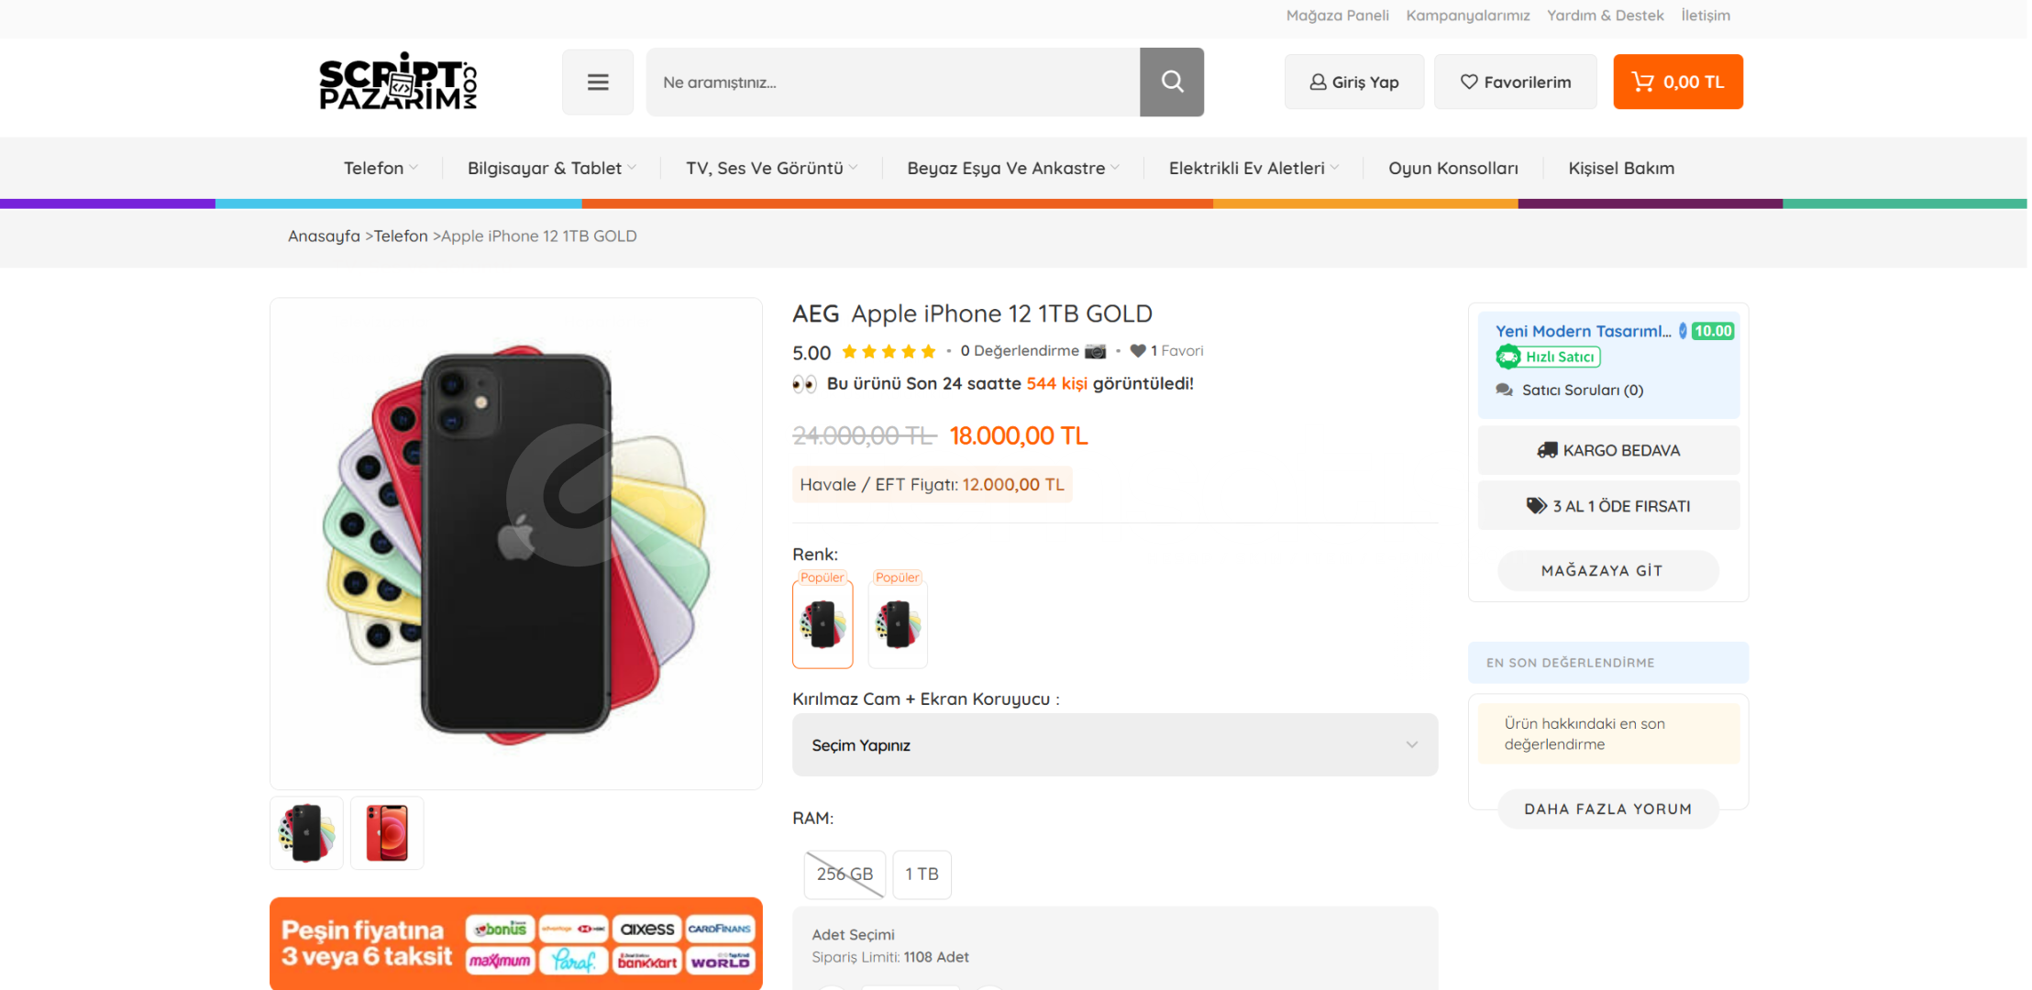The width and height of the screenshot is (2032, 990).
Task: Select the red iPhone thumbnail image
Action: pyautogui.click(x=387, y=832)
